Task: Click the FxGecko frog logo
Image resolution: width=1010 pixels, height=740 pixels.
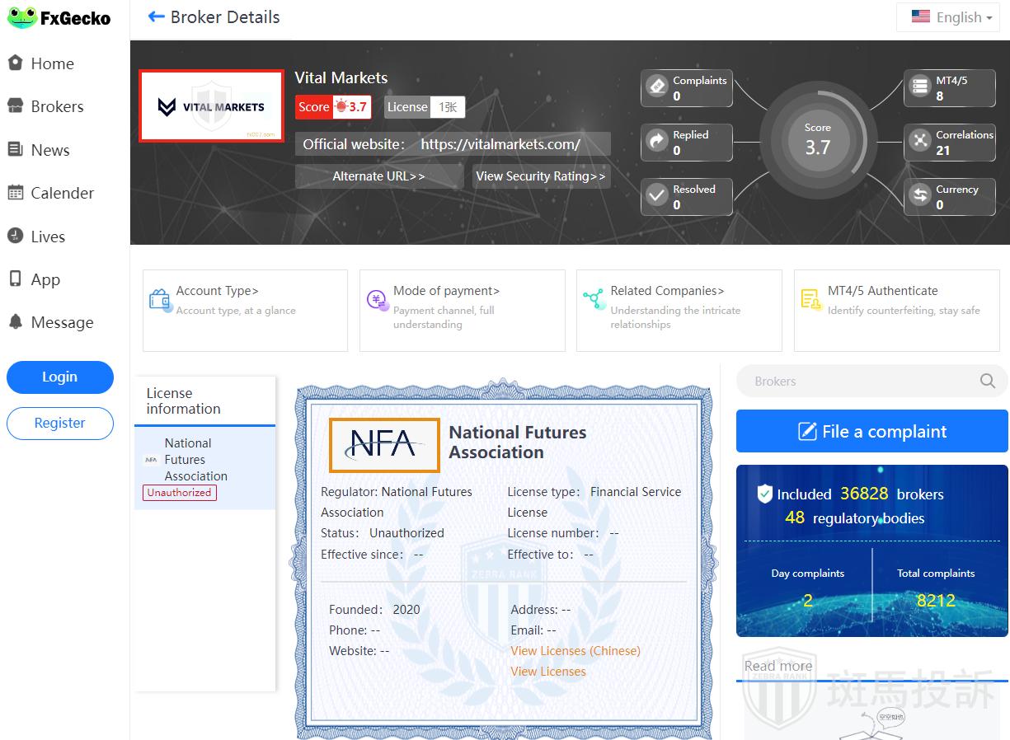Action: pos(21,18)
